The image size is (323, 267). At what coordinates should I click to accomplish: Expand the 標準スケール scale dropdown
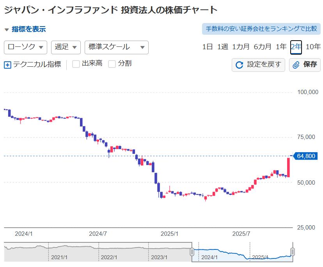pyautogui.click(x=116, y=47)
